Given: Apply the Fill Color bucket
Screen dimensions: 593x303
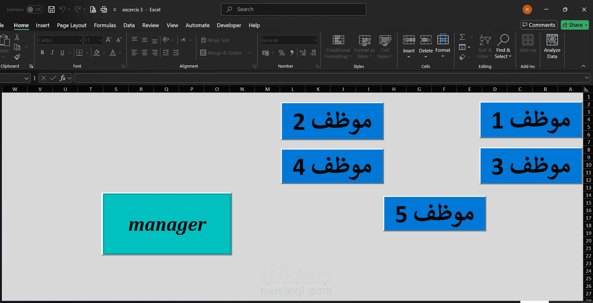Looking at the screenshot, I should tap(97, 53).
